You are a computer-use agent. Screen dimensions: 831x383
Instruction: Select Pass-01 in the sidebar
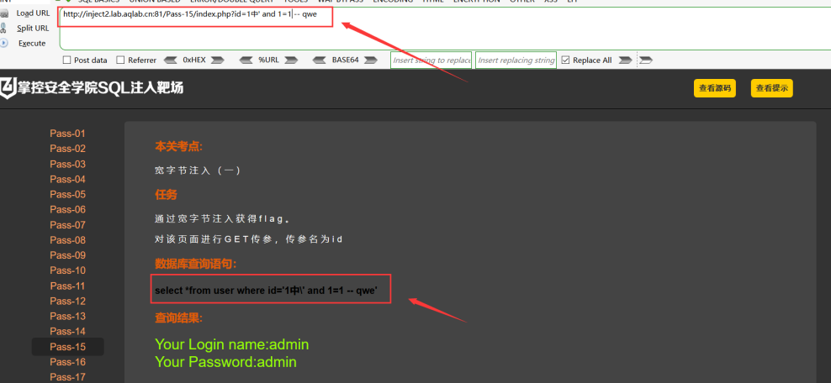click(68, 134)
